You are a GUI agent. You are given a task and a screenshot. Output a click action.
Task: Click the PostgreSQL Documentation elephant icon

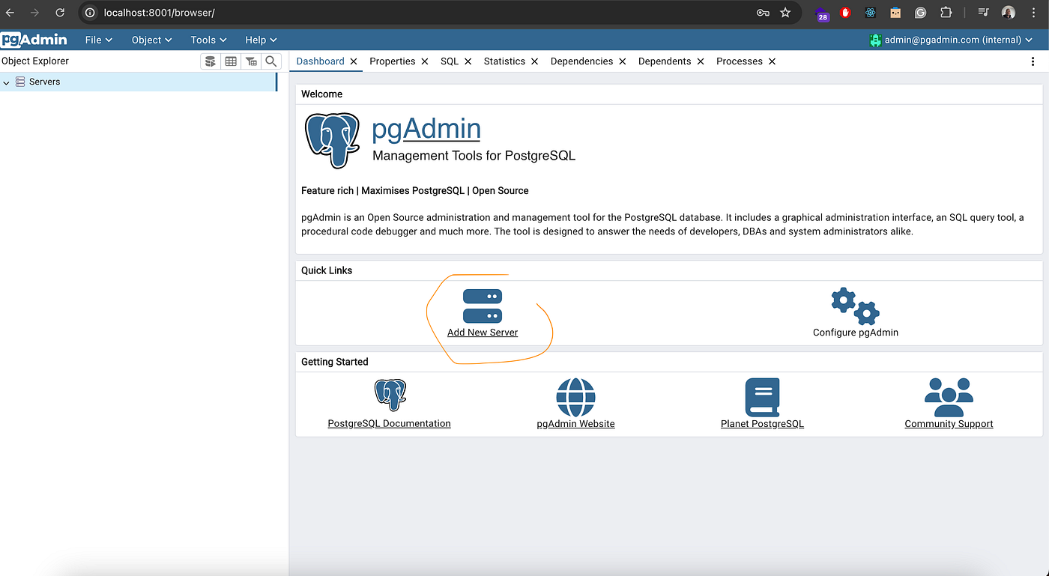click(x=390, y=395)
